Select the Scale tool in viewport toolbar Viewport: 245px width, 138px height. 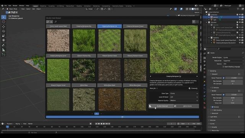click(x=3, y=36)
